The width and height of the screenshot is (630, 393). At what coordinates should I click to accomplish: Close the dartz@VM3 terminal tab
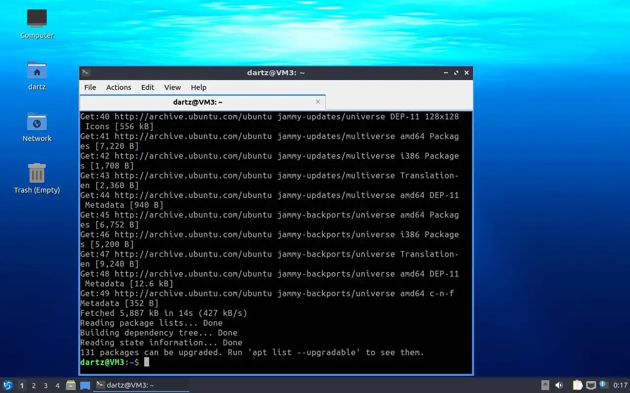coord(318,102)
